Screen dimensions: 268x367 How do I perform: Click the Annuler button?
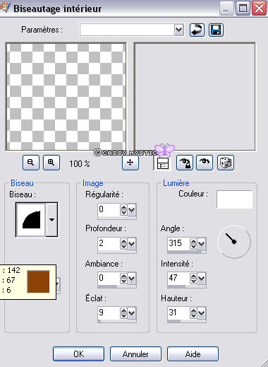point(135,354)
